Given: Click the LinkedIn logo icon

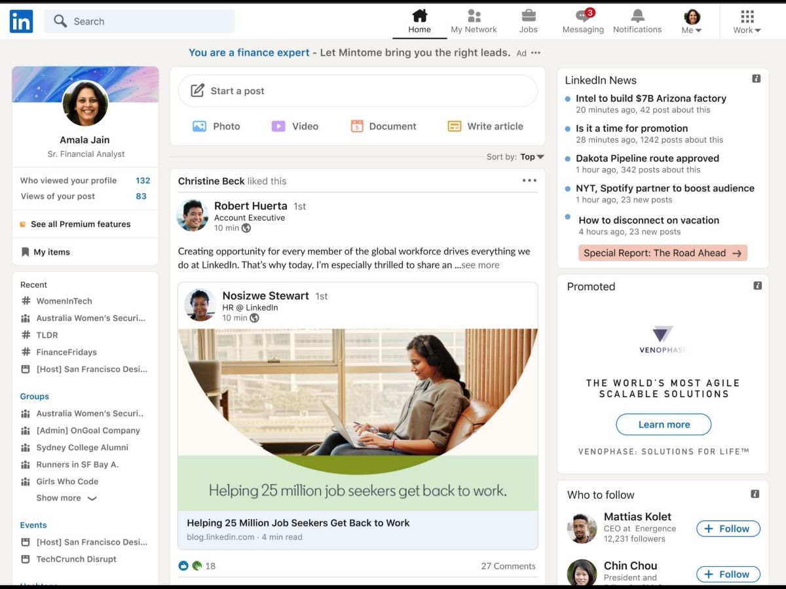Looking at the screenshot, I should point(21,22).
